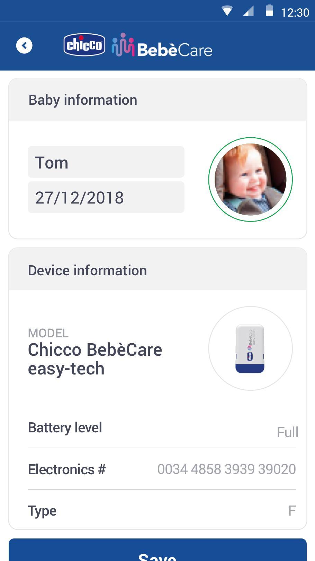Tap the device type value 'F'

[x=292, y=511]
